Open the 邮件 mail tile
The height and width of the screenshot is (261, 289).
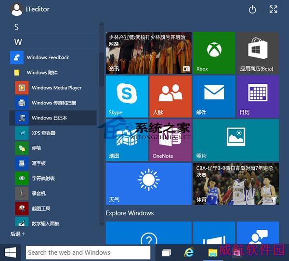click(214, 96)
